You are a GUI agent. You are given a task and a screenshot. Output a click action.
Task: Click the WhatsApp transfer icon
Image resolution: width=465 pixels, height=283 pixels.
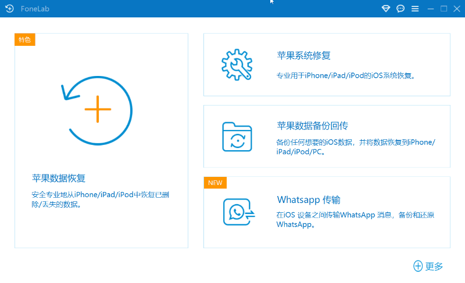pos(238,212)
